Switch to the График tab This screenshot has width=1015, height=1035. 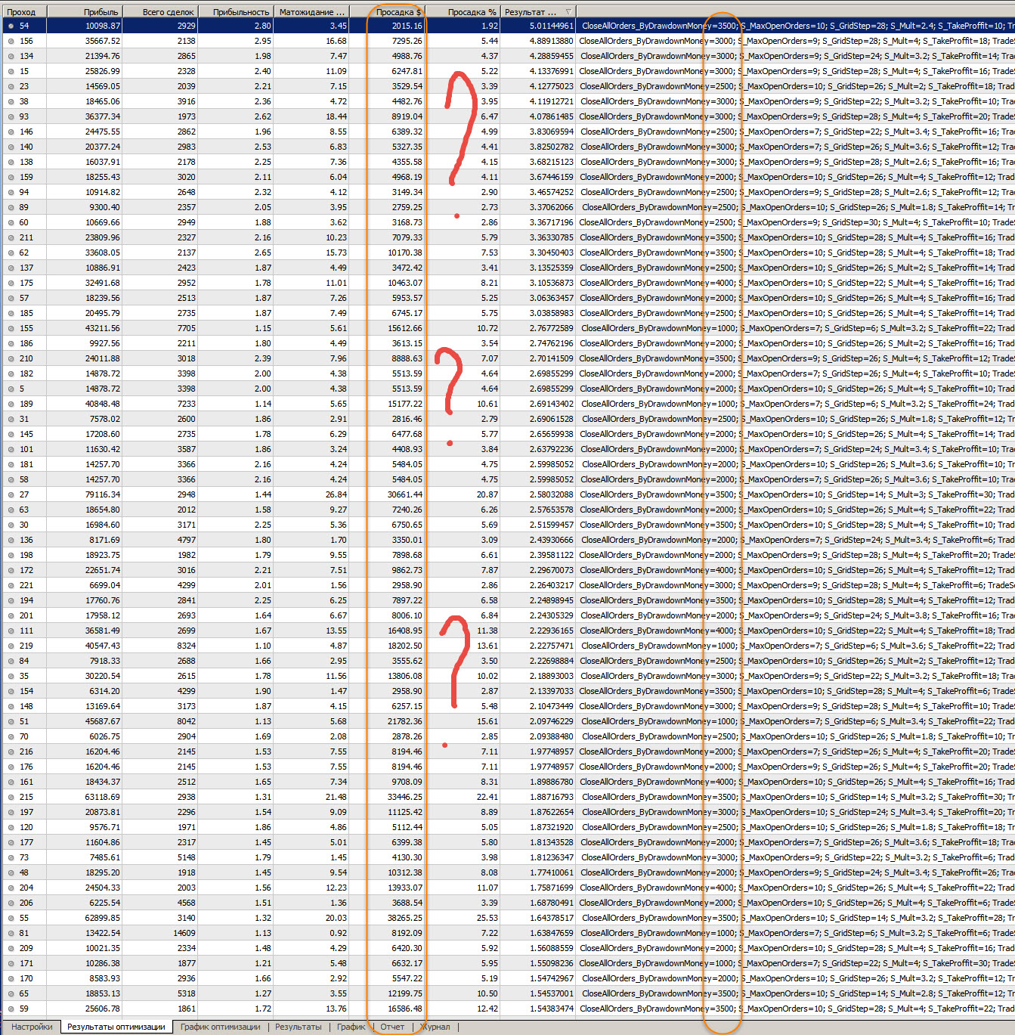[351, 1027]
